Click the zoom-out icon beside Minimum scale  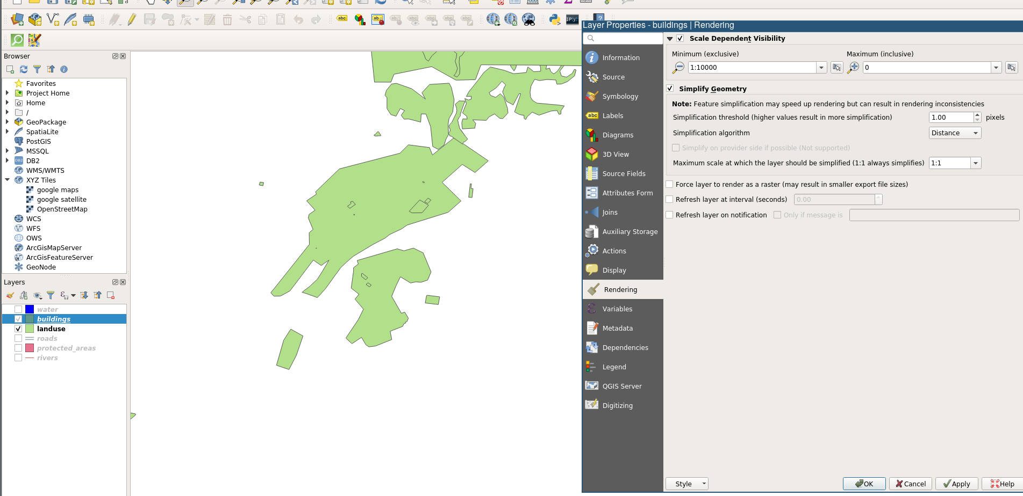tap(678, 68)
